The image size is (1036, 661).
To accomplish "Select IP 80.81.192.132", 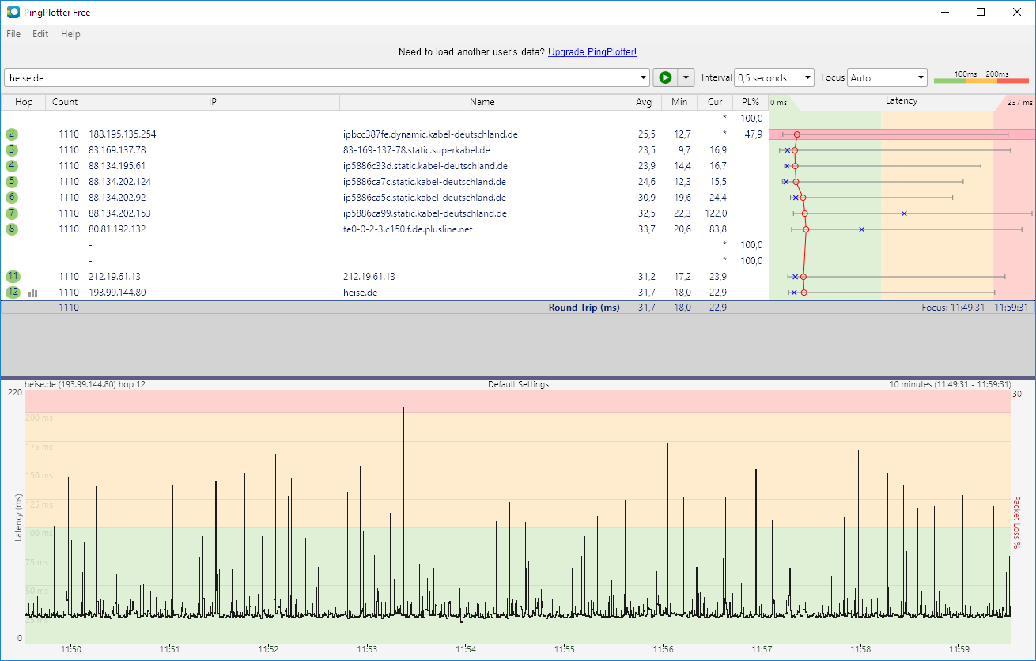I will click(117, 229).
